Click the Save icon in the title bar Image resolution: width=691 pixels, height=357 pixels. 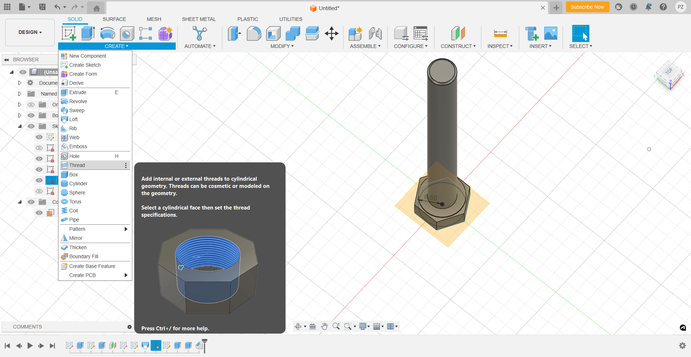[x=42, y=7]
